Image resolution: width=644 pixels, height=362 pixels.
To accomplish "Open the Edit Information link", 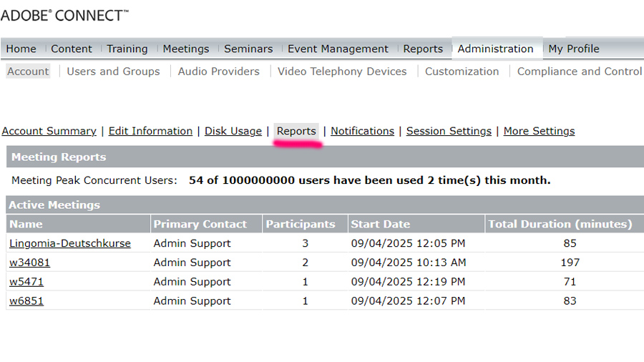I will pos(150,131).
